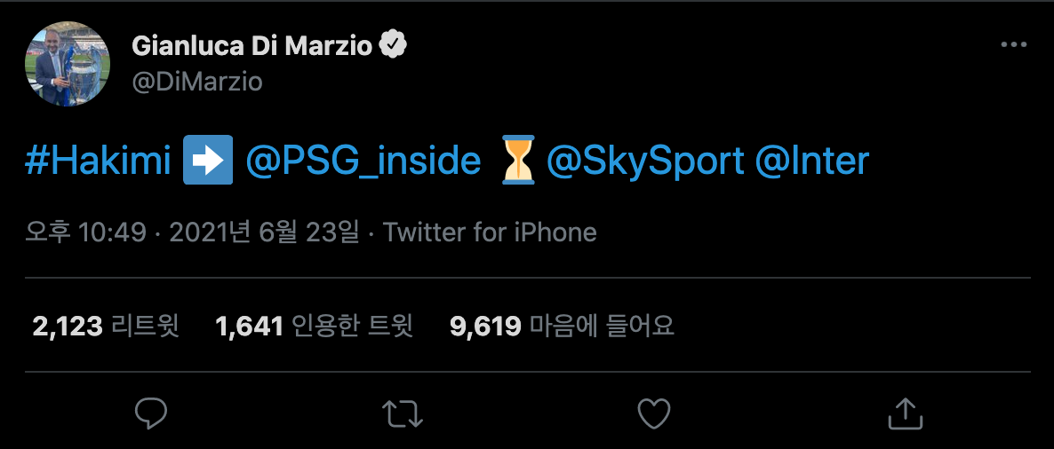
Task: Open Gianluca Di Marzio profile picture
Action: point(68,64)
